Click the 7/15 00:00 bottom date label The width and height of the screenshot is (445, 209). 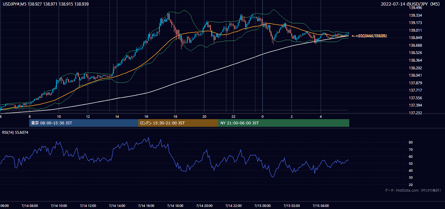(x=262, y=206)
